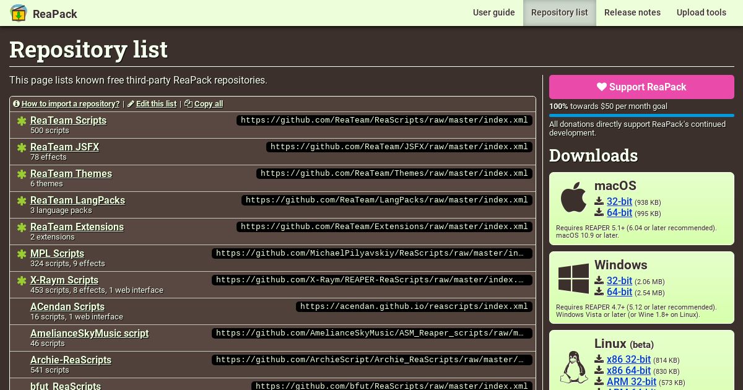Select the Repository list tab
Viewport: 743px width, 390px height.
[x=560, y=12]
